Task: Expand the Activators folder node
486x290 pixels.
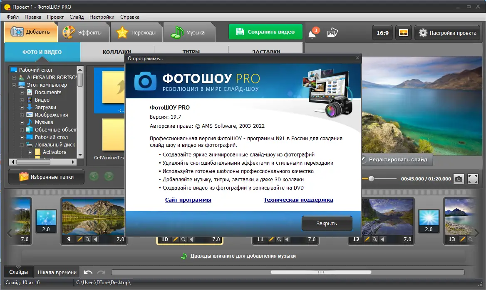Action: [x=30, y=152]
